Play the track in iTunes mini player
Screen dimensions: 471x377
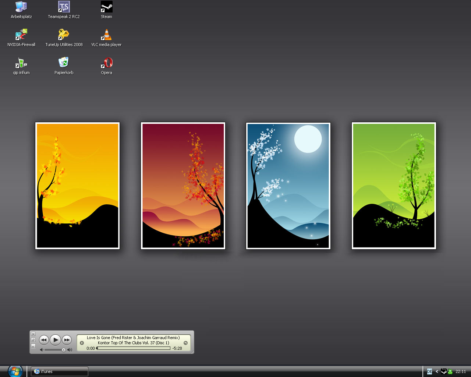click(55, 340)
